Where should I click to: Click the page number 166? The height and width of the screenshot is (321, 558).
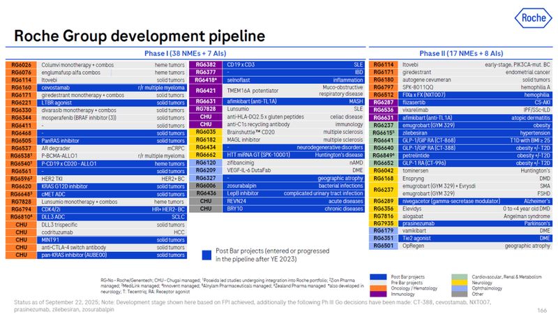(x=541, y=310)
